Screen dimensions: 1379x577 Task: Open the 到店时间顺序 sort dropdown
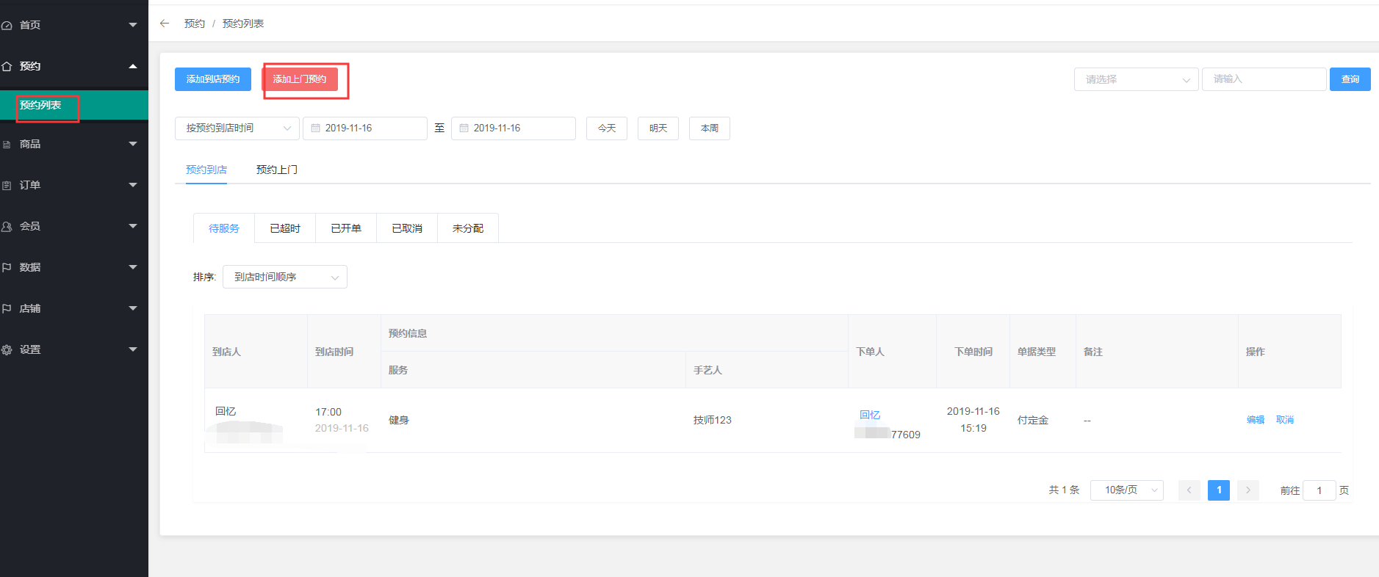[284, 277]
